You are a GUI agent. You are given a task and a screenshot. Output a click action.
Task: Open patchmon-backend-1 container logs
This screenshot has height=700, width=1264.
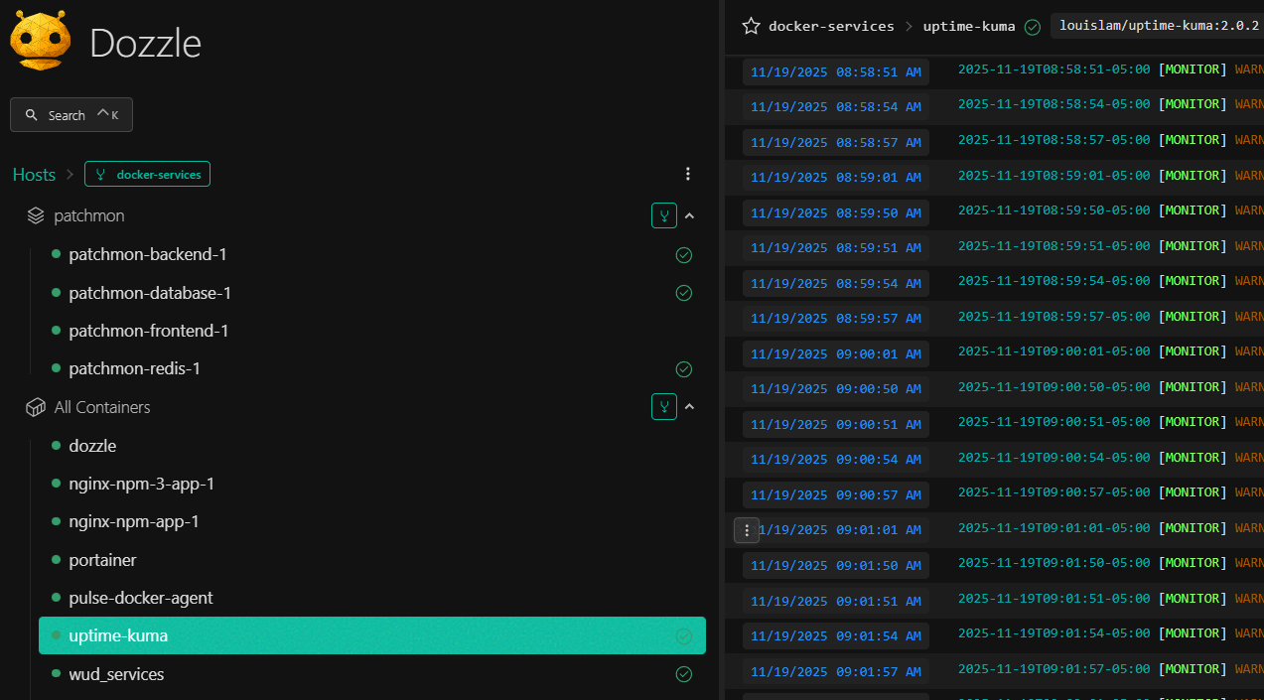(148, 255)
